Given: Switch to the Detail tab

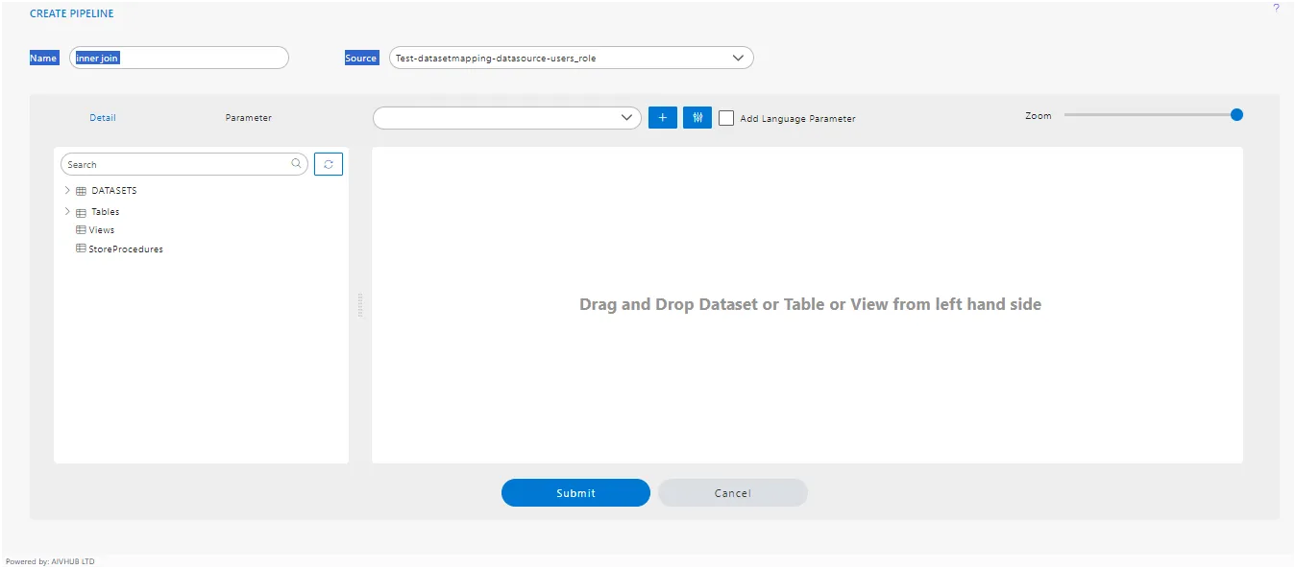Looking at the screenshot, I should point(103,118).
